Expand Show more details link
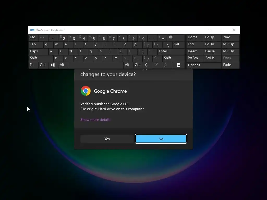The image size is (267, 200). [95, 120]
